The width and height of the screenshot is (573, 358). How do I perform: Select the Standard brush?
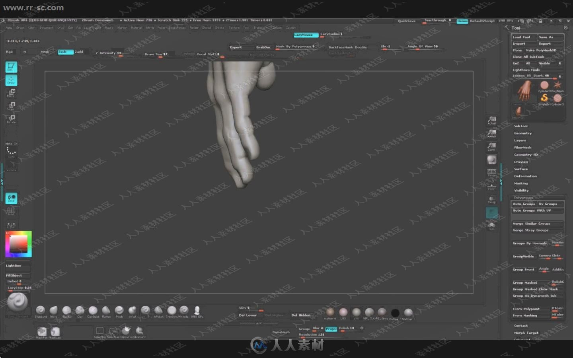[40, 311]
